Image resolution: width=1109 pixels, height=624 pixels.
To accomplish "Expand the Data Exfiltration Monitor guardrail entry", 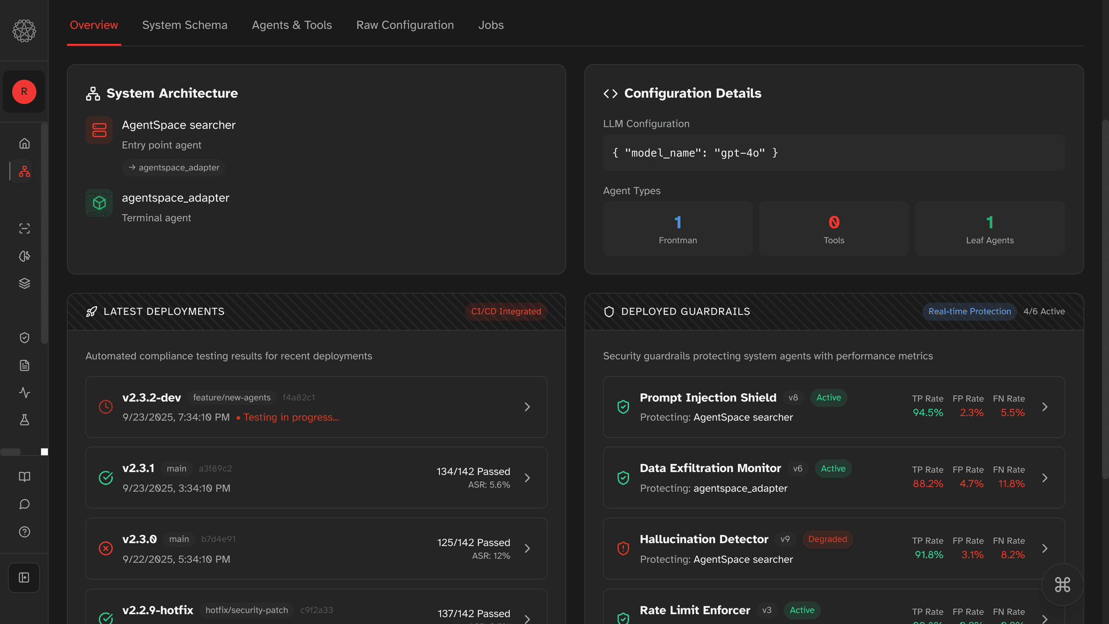I will tap(1045, 478).
